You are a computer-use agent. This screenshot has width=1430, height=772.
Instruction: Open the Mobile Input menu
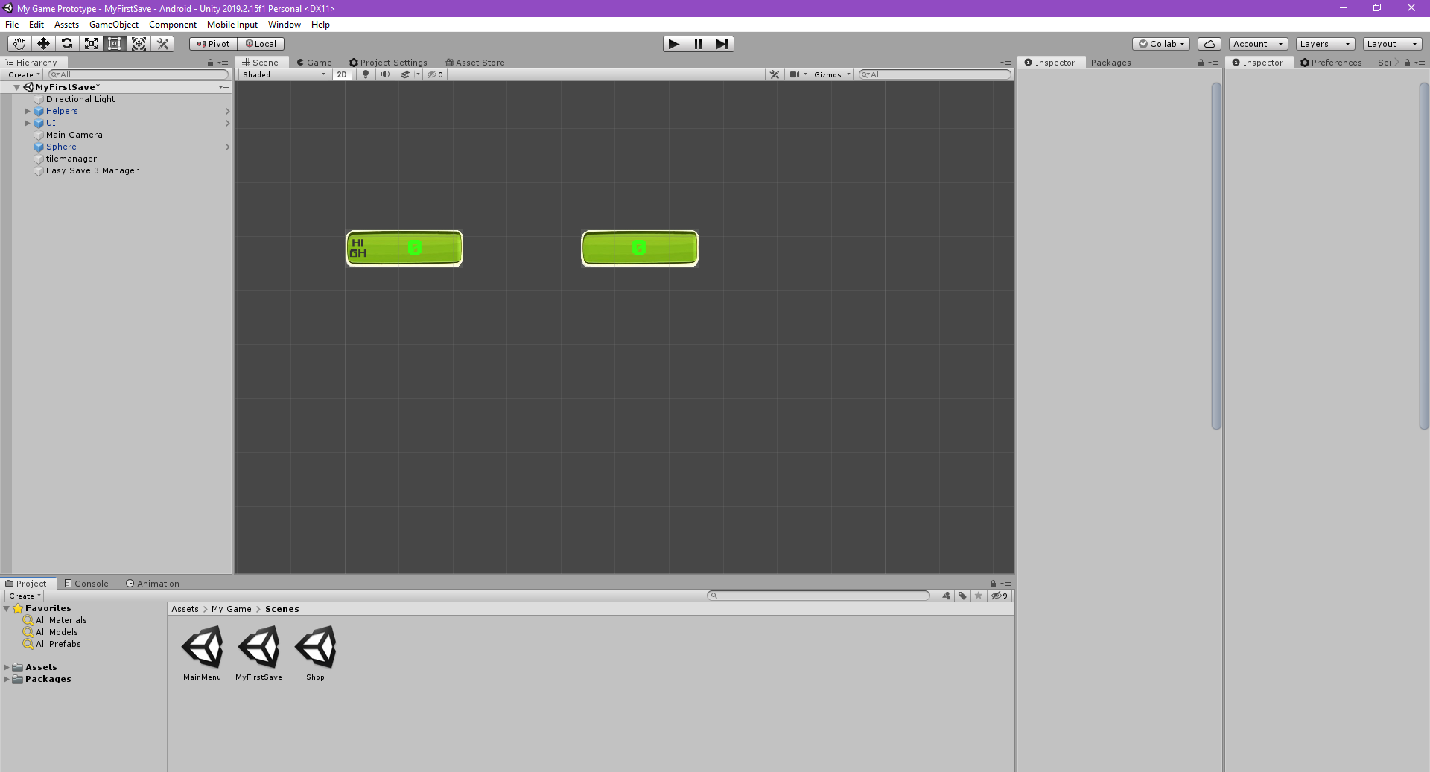(232, 25)
